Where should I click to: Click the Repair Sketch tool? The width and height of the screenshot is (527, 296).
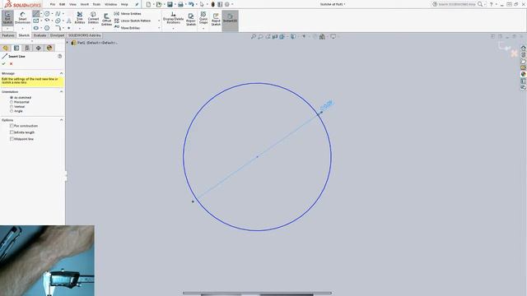click(x=191, y=19)
